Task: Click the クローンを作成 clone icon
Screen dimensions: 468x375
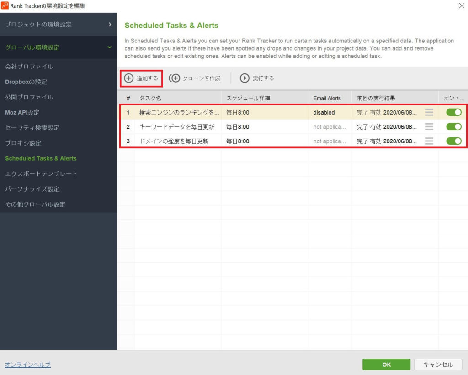Action: tap(174, 78)
